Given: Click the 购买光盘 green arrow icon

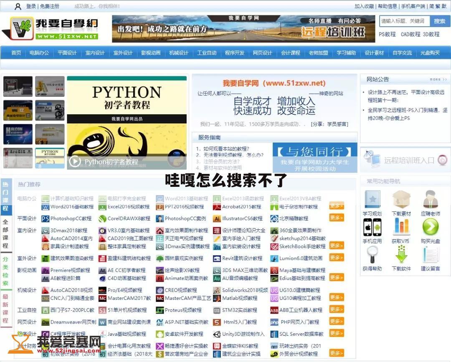Looking at the screenshot, I should [x=430, y=226].
